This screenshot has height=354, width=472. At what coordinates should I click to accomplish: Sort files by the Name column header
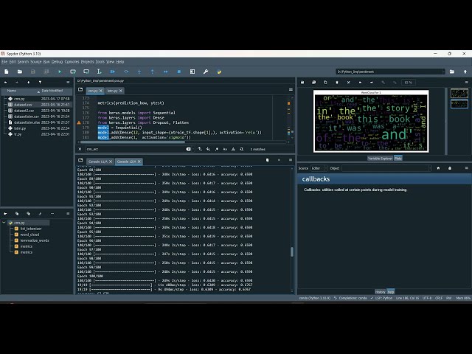[21, 91]
